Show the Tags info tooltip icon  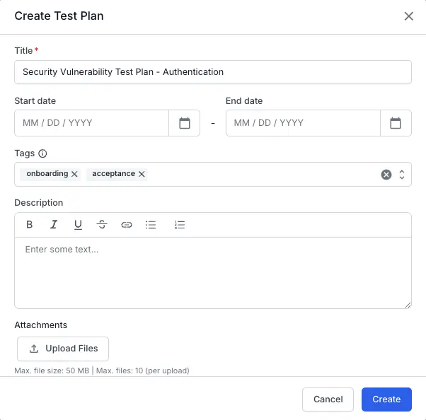click(x=42, y=153)
